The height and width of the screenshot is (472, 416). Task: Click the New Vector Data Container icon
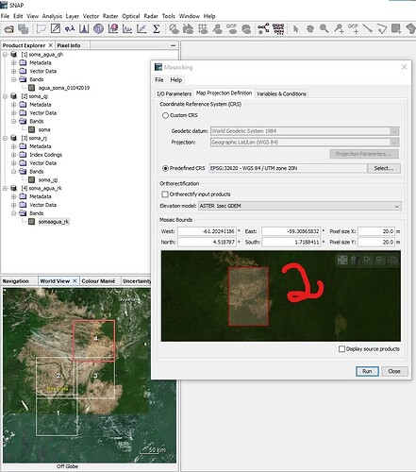coord(396,29)
